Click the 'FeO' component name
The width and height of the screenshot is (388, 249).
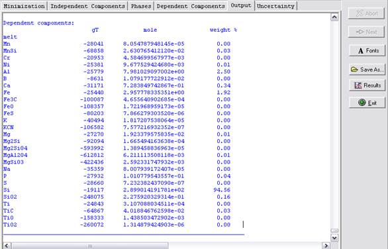(8, 106)
